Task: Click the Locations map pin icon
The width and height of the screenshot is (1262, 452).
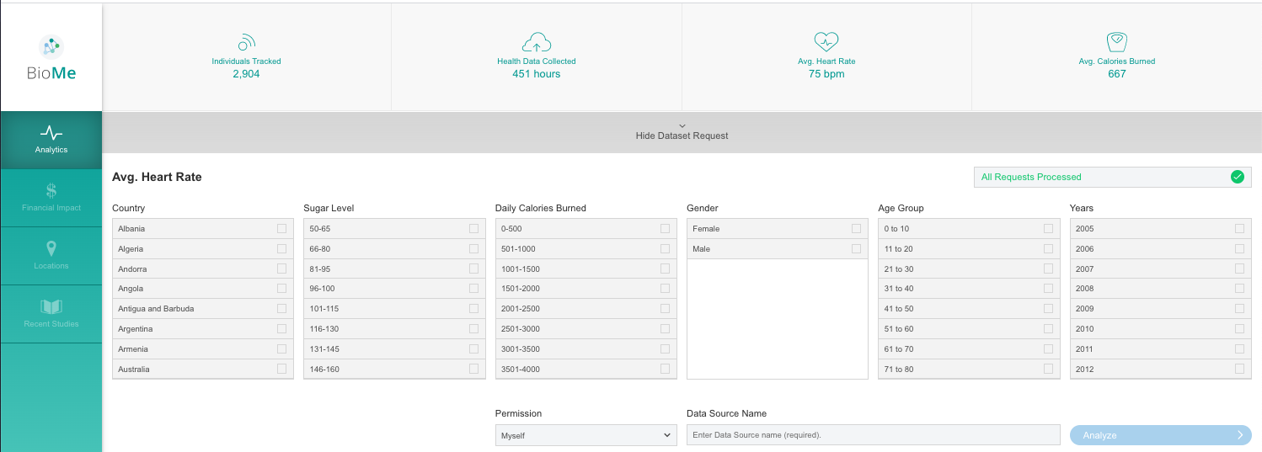Action: [51, 248]
